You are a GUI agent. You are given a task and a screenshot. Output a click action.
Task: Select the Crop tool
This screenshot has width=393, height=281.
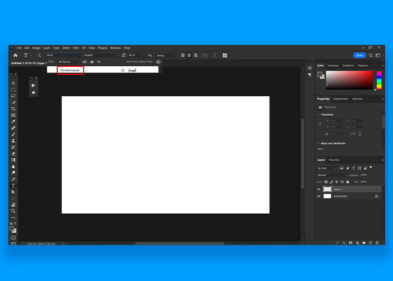coord(13,109)
